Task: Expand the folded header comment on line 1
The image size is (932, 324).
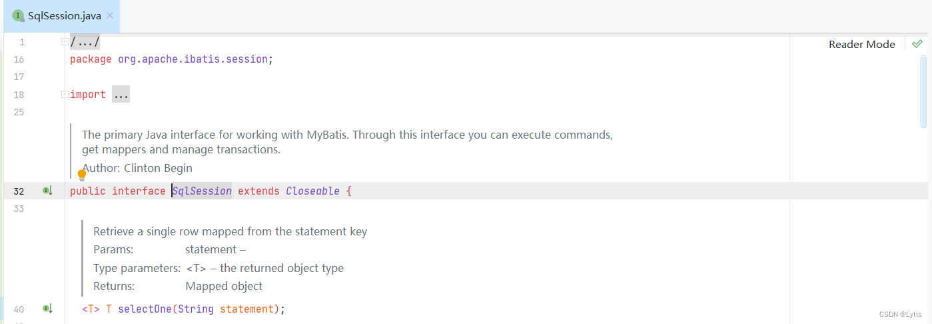Action: point(65,42)
